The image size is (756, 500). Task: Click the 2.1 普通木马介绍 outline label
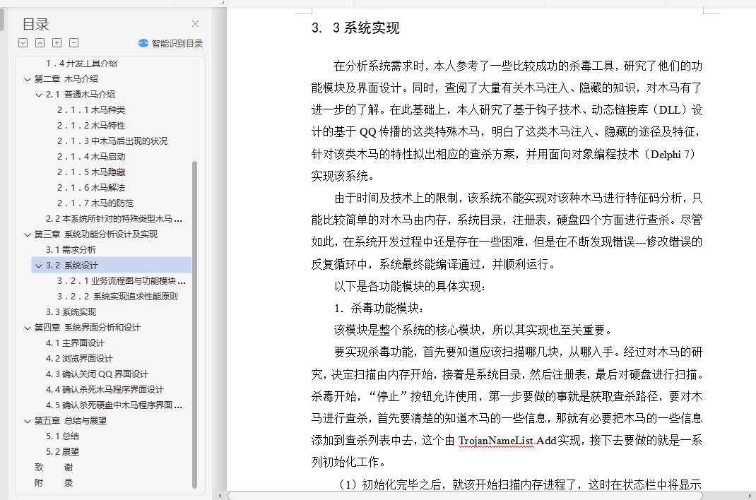[81, 95]
